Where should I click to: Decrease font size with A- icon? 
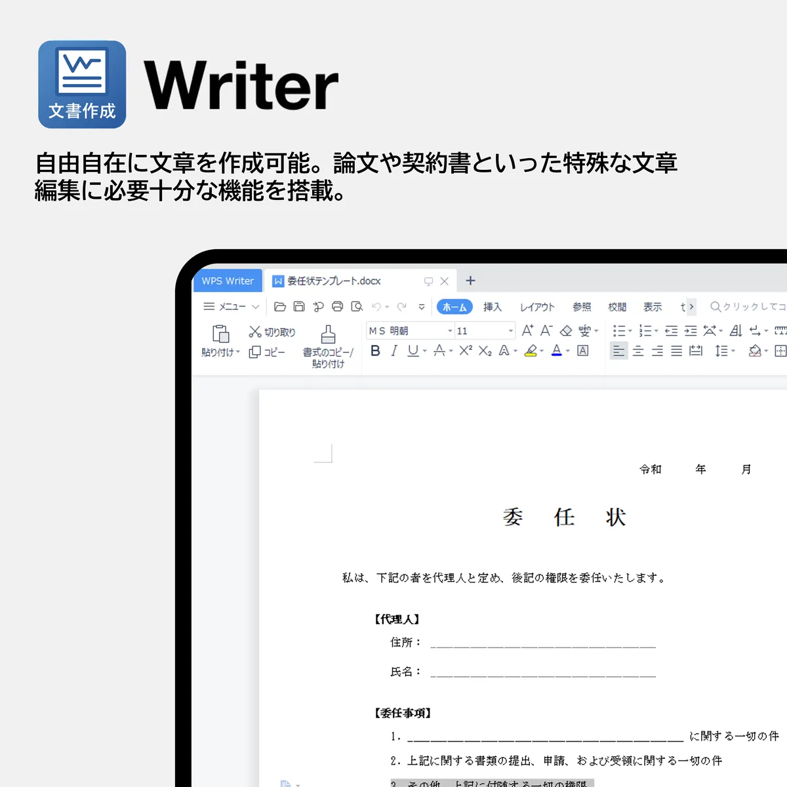546,331
